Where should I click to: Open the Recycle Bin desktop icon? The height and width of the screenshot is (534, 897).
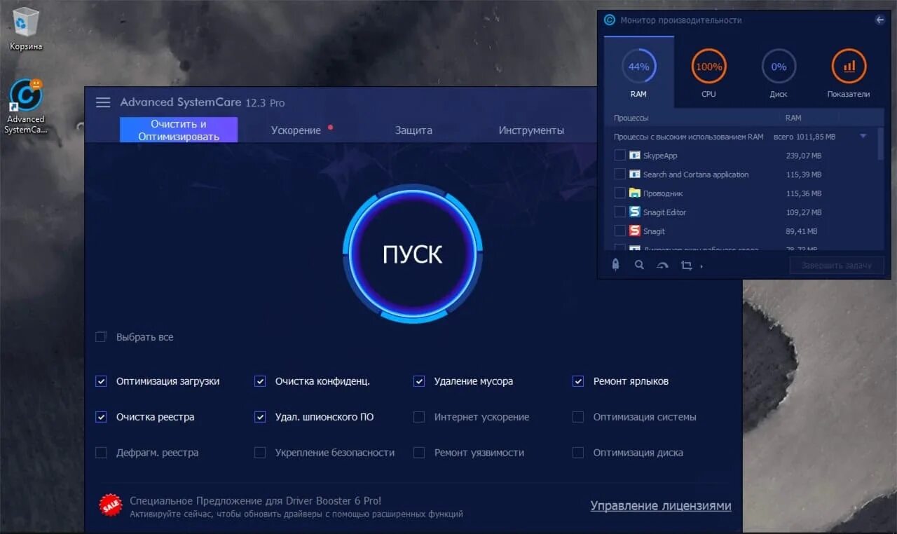point(26,29)
